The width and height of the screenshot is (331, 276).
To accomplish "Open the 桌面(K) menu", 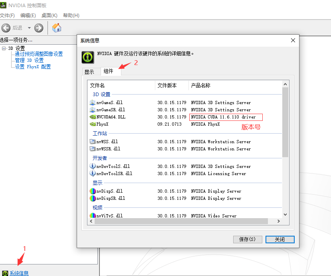I will pyautogui.click(x=50, y=16).
